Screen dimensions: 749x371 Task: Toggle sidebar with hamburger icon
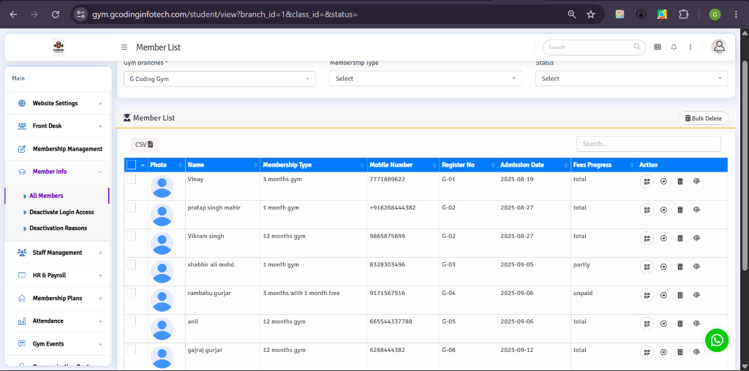124,47
